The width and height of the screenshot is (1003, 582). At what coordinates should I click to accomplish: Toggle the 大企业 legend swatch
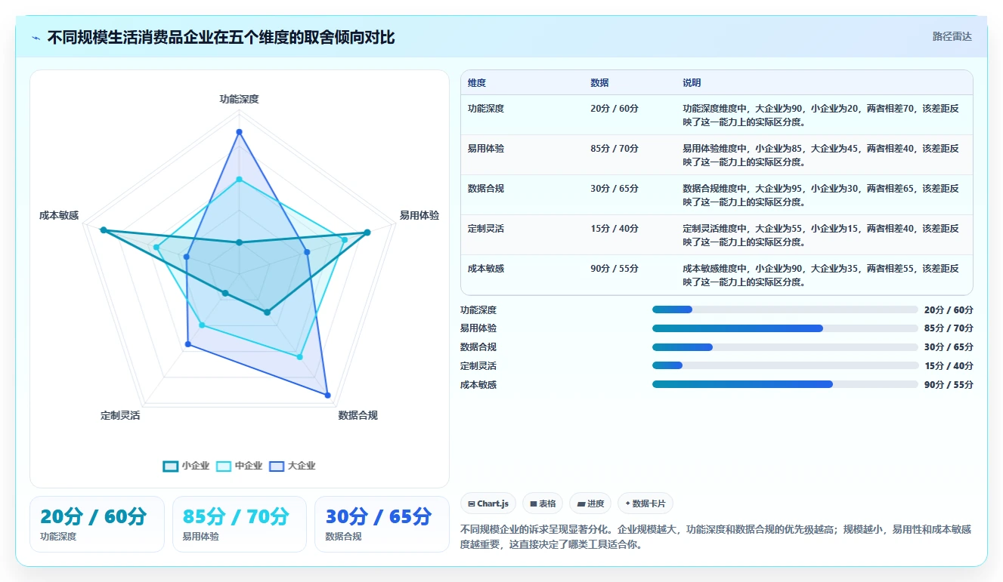point(277,466)
